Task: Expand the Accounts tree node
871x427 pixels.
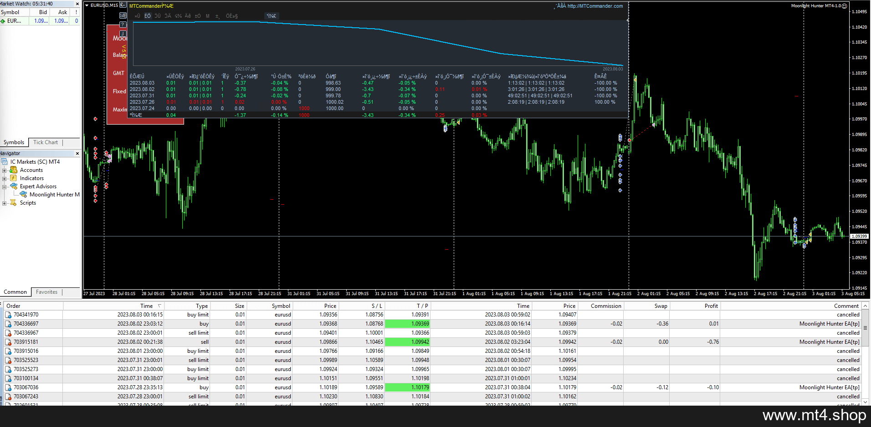Action: 5,171
